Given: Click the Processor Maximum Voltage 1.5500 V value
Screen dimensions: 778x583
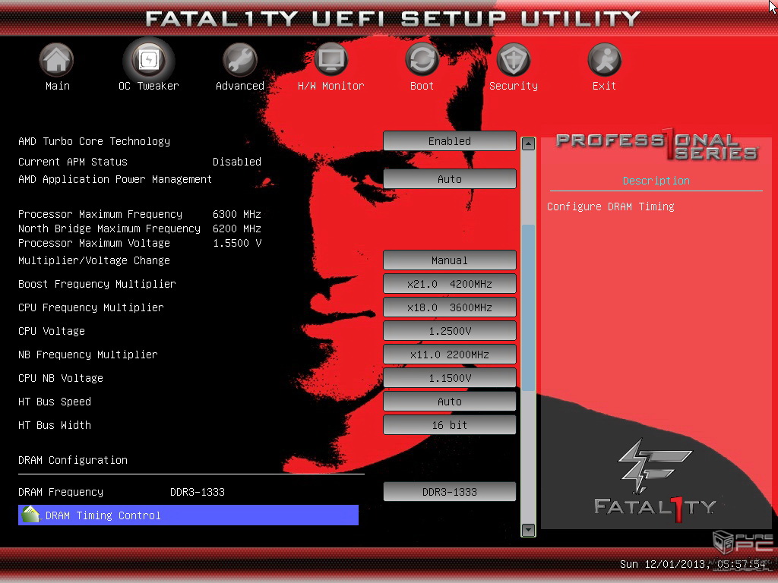Looking at the screenshot, I should [x=237, y=243].
